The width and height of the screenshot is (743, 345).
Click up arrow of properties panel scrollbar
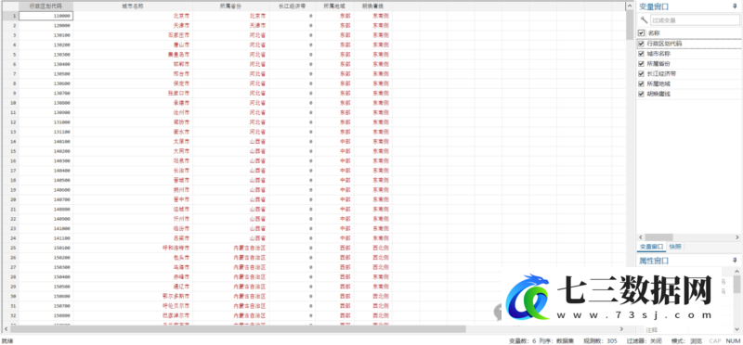point(736,271)
